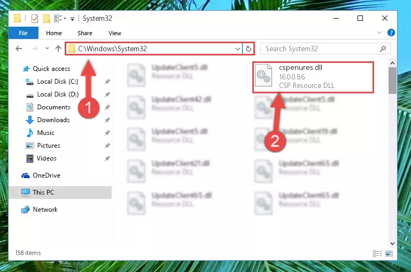This screenshot has height=272, width=411.
Task: Select OneDrive in navigation pane
Action: pos(46,175)
